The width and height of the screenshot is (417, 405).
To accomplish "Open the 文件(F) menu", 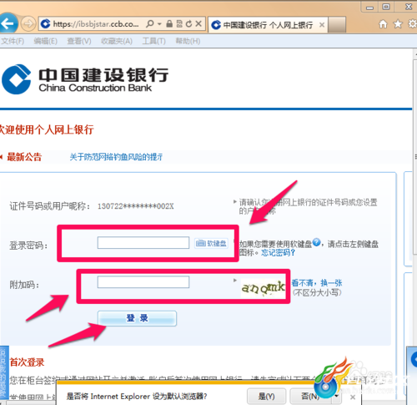I will [x=13, y=41].
